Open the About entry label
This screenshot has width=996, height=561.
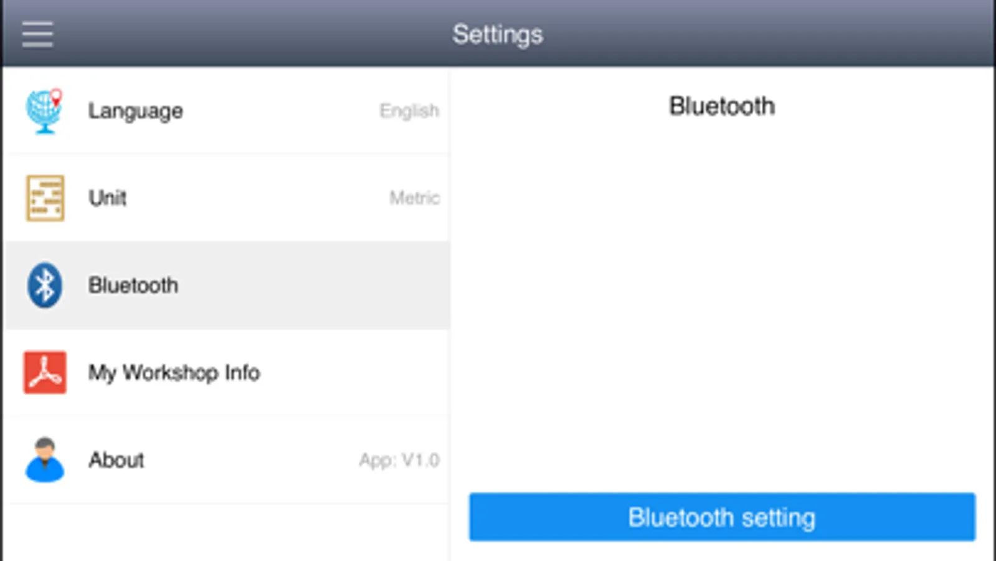tap(116, 460)
